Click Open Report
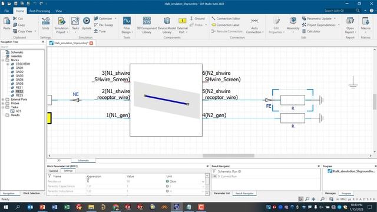377x212 pixels. [350, 25]
